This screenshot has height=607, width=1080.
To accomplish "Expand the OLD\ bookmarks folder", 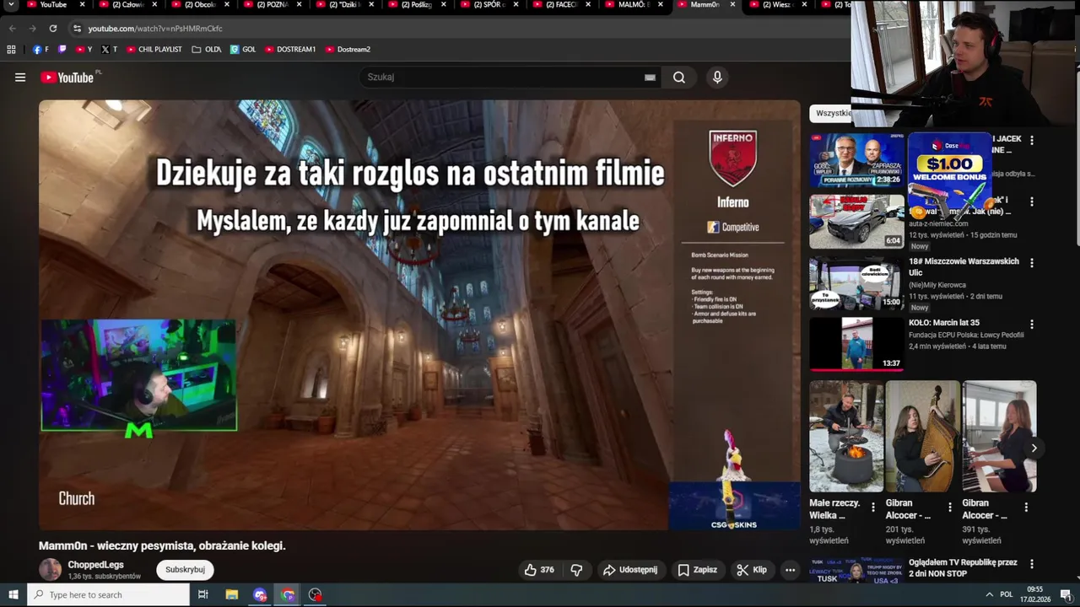I will tap(207, 50).
